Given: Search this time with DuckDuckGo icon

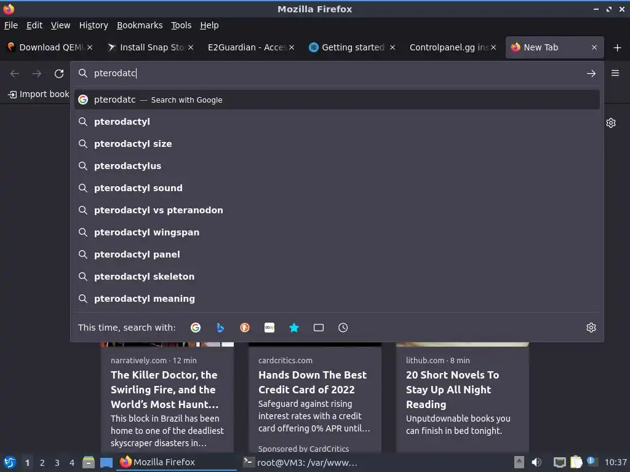Looking at the screenshot, I should coord(245,328).
